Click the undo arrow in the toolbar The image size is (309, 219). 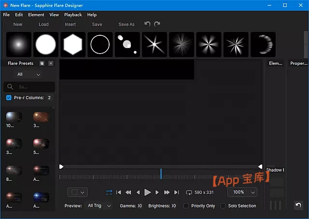click(x=147, y=24)
